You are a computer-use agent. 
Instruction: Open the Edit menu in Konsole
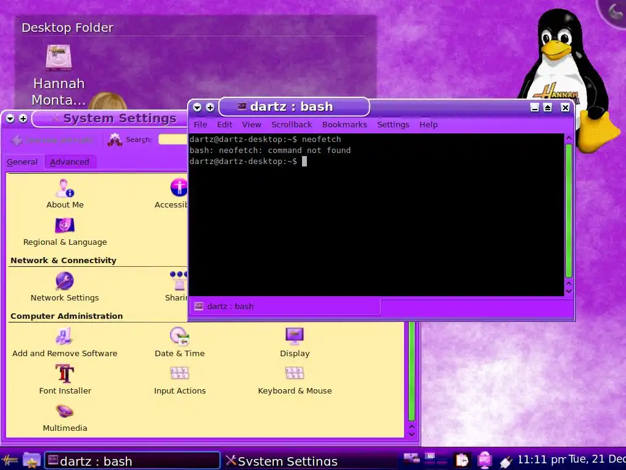tap(224, 124)
